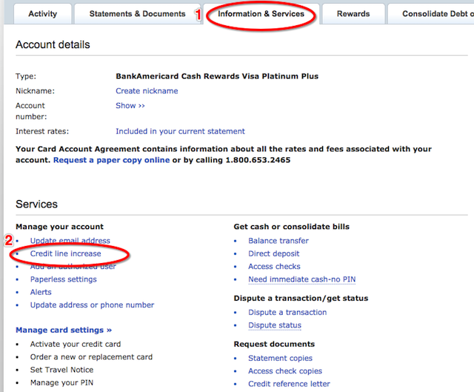Screen dimensions: 474x392
Task: Select the Information & Services tab
Action: (x=261, y=13)
